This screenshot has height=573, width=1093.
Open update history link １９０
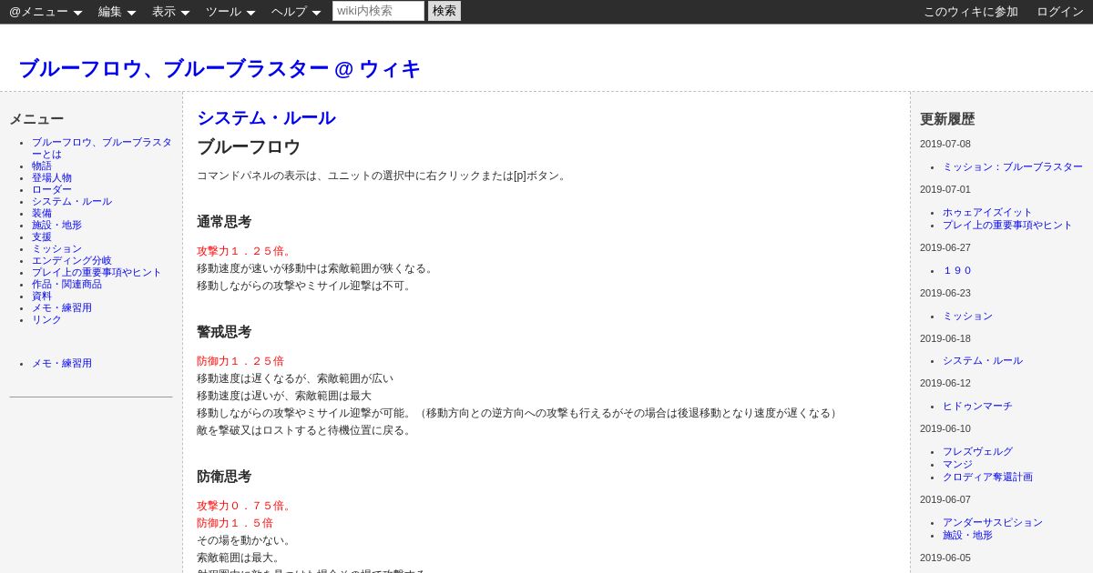[957, 271]
